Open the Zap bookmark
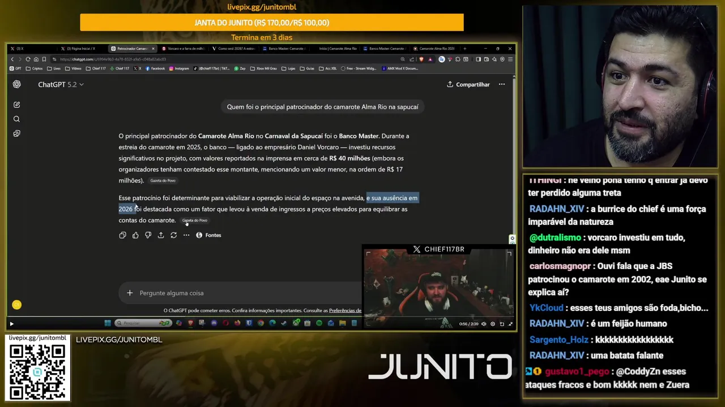 pyautogui.click(x=240, y=68)
